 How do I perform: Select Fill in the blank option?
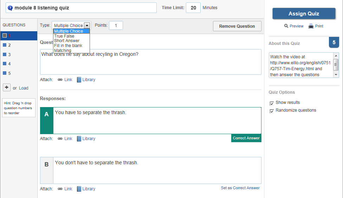tap(68, 46)
